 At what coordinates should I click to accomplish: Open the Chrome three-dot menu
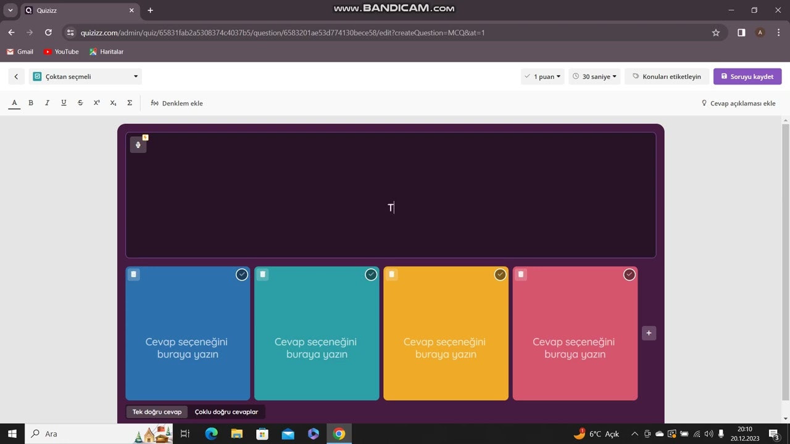tap(779, 33)
